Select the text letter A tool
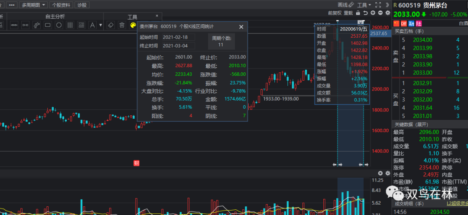468x215 pixels. click(93, 26)
